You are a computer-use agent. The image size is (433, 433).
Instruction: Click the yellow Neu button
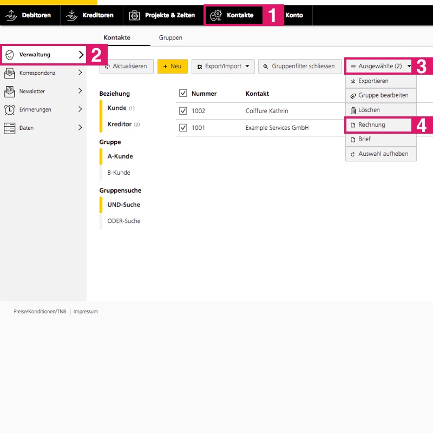pyautogui.click(x=172, y=66)
